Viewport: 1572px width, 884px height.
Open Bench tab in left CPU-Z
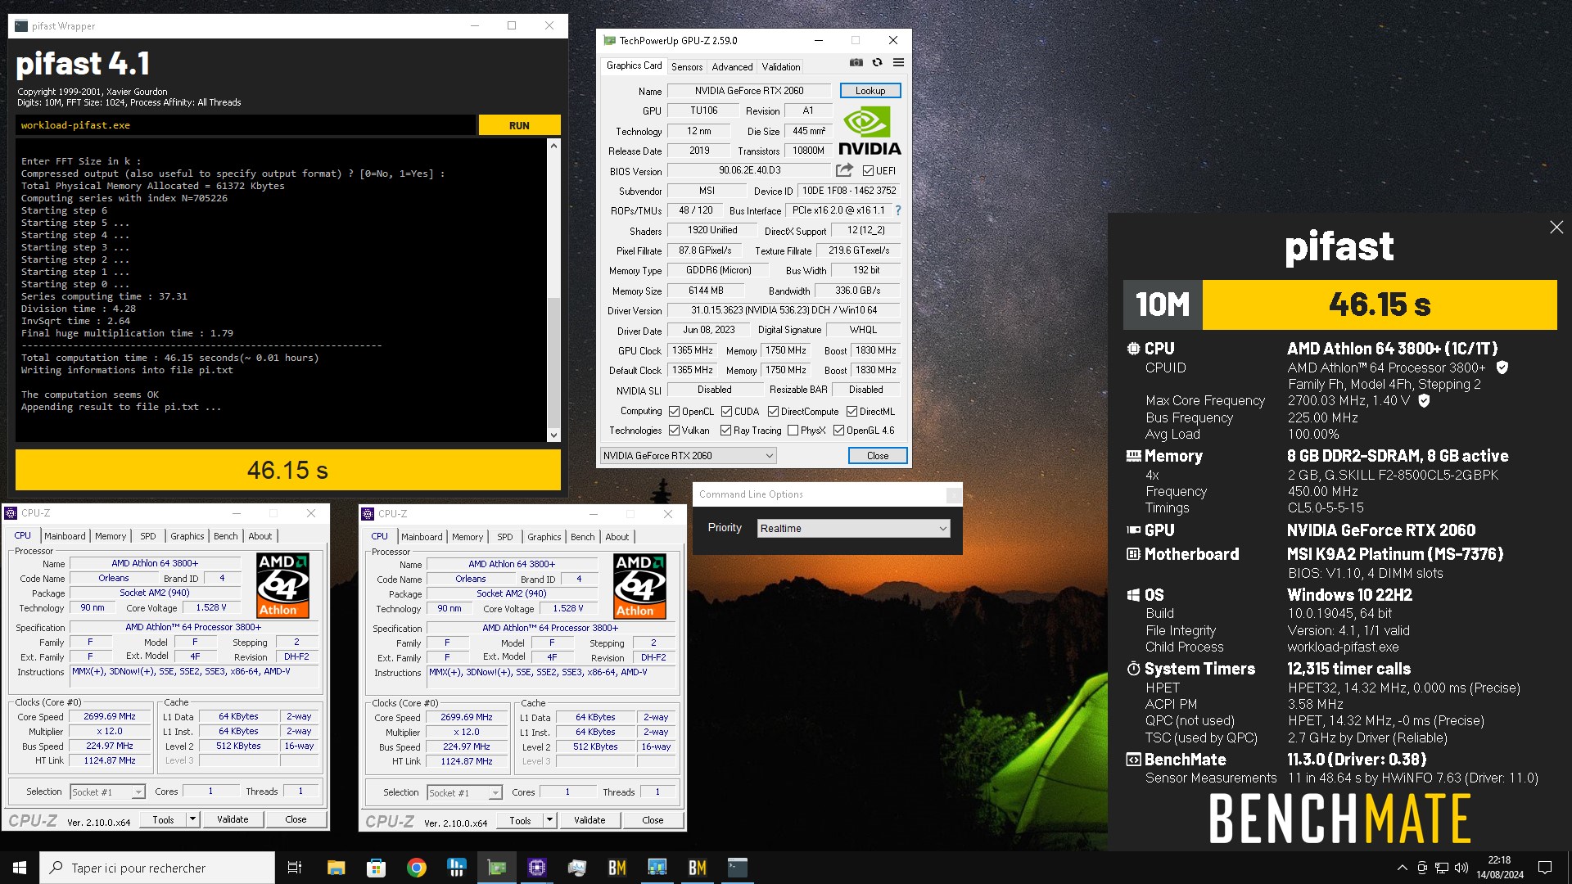coord(226,536)
